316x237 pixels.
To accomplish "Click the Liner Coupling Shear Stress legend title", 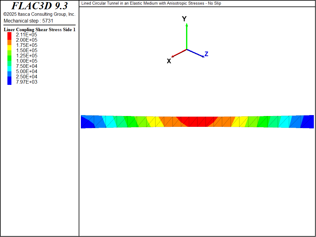I will click(x=39, y=30).
